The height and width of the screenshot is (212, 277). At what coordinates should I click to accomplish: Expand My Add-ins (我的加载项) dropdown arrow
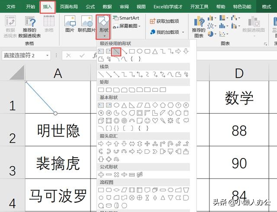coord(183,32)
